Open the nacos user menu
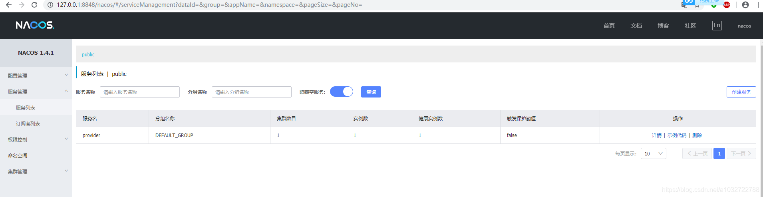Image resolution: width=763 pixels, height=197 pixels. tap(744, 26)
